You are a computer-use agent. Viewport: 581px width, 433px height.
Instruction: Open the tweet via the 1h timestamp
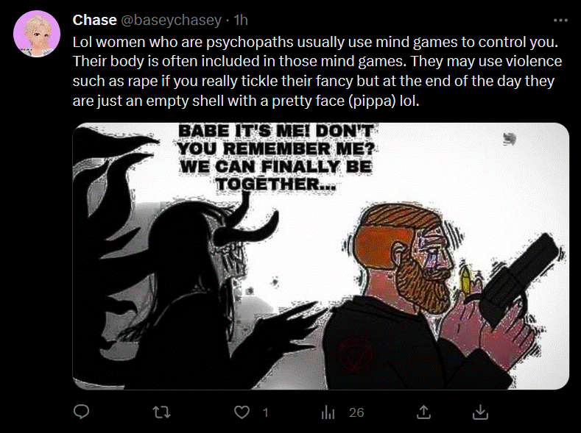click(241, 20)
